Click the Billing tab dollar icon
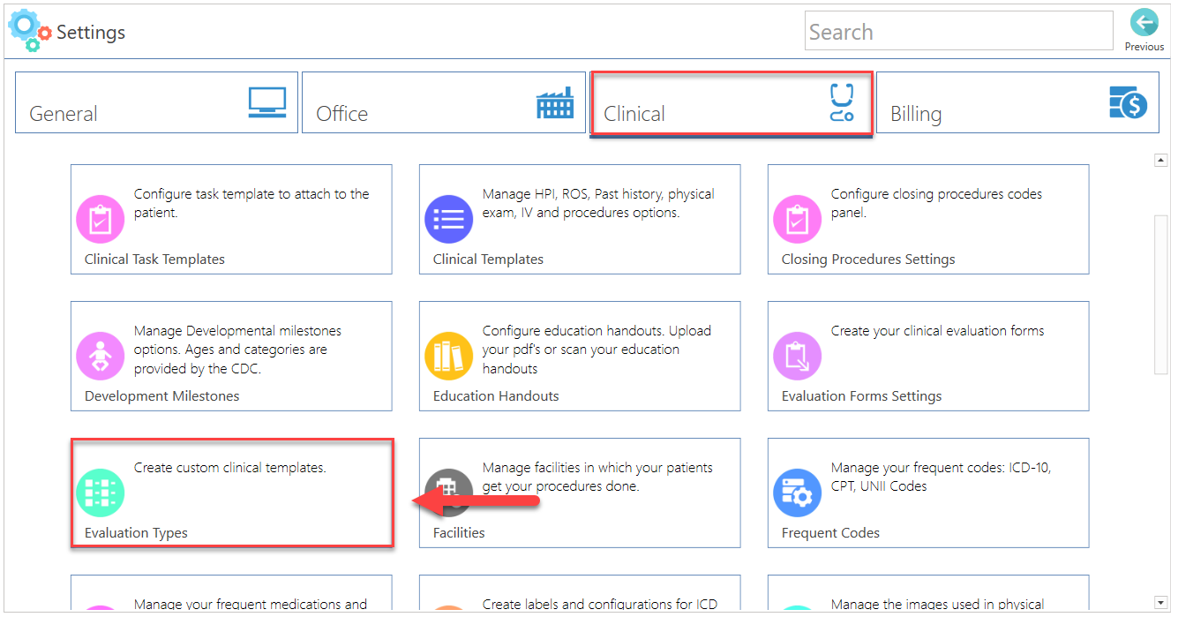The image size is (1178, 617). tap(1128, 102)
